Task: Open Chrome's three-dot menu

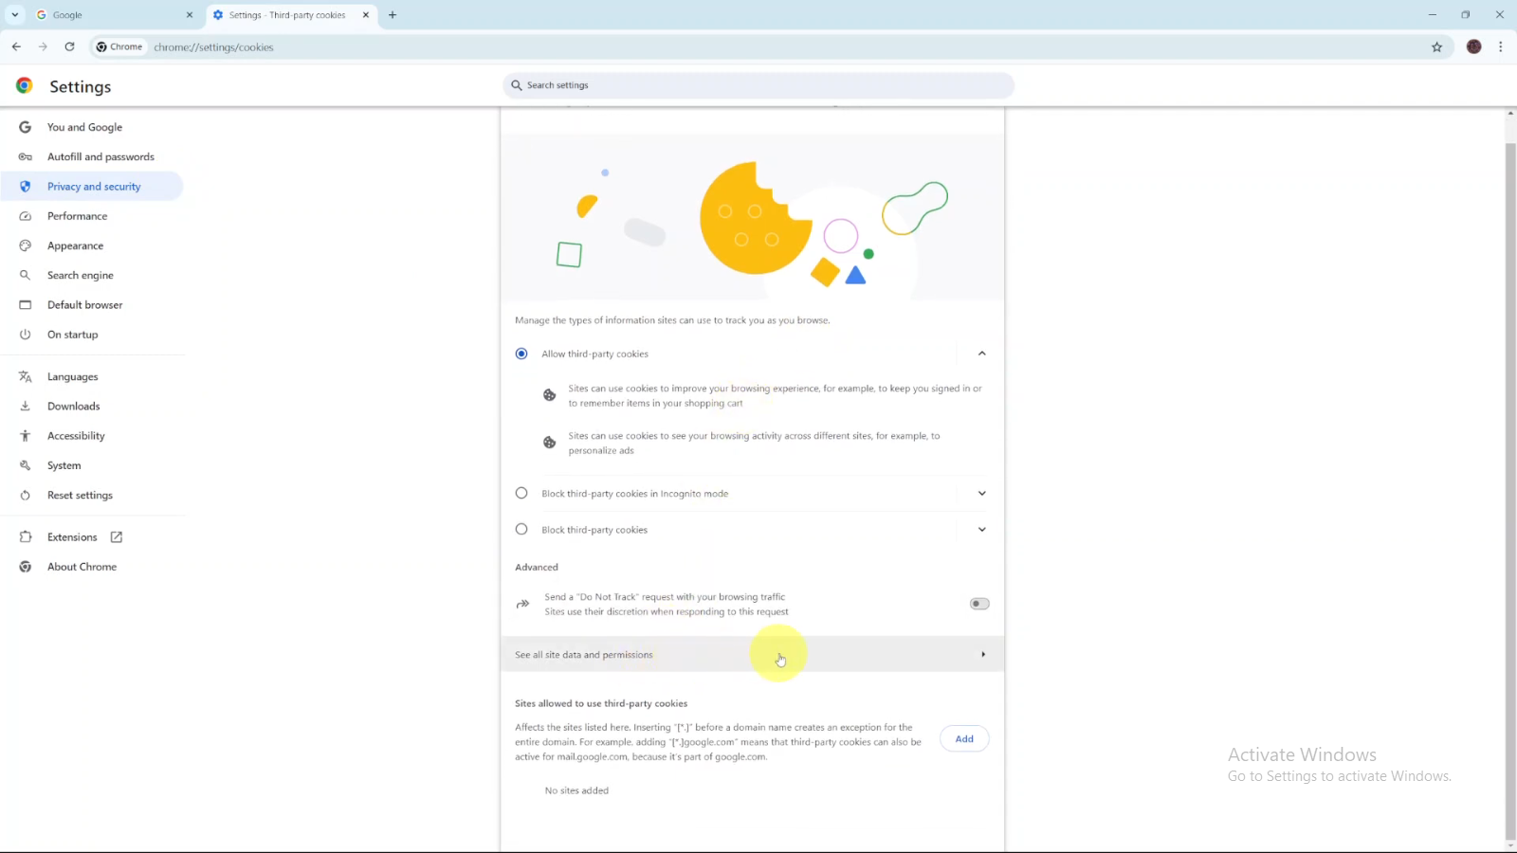Action: 1500,46
